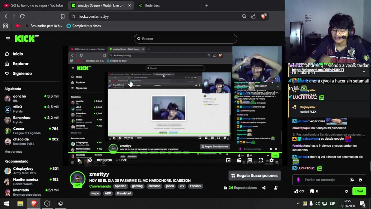Close the zmattyy Stream browser tab
Screen dimensions: 371x209
[x=129, y=5]
